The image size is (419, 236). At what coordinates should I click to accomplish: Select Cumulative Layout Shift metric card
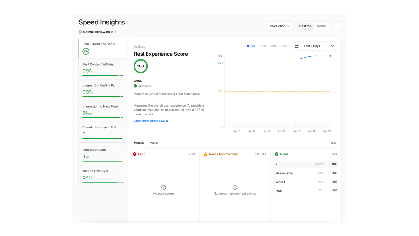(103, 132)
